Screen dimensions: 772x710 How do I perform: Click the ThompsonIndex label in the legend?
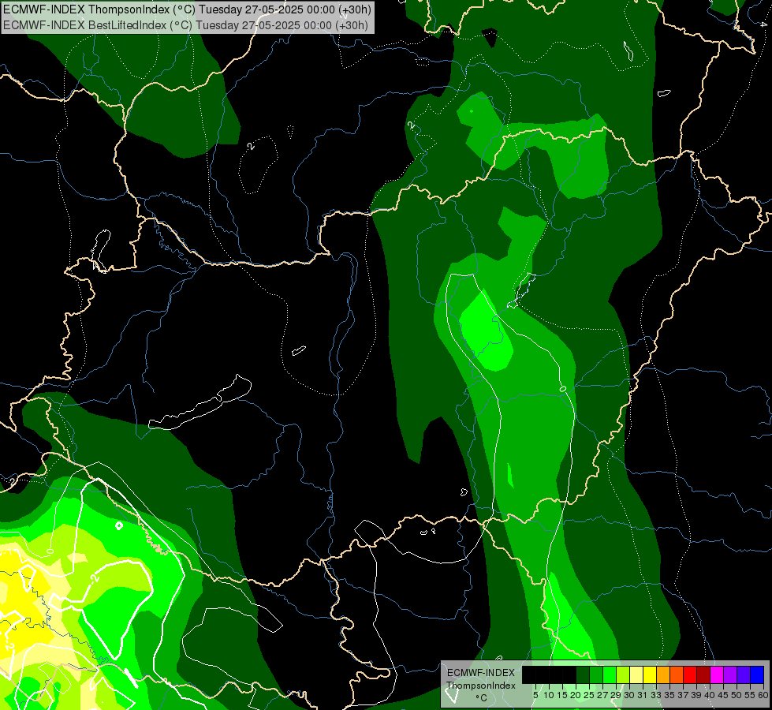pos(480,686)
